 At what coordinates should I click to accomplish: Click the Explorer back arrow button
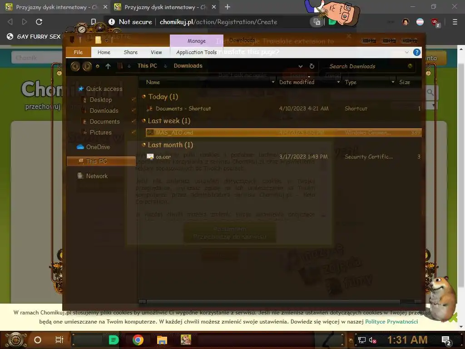[75, 66]
